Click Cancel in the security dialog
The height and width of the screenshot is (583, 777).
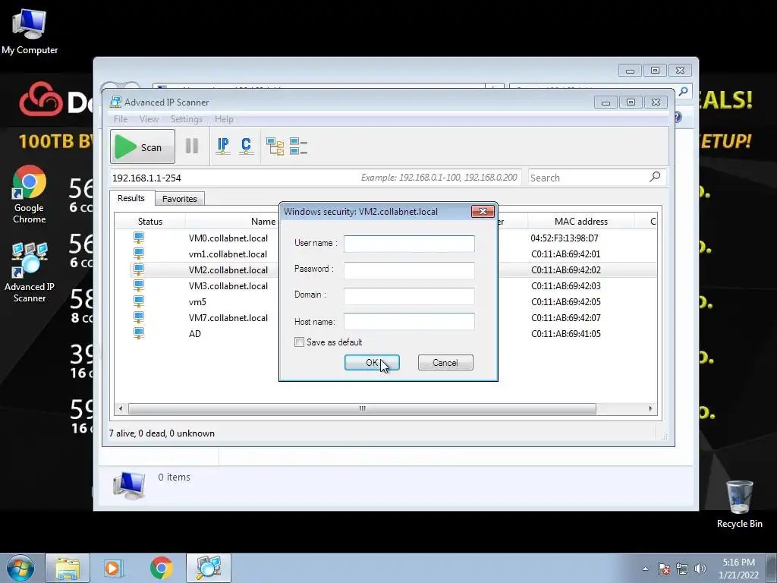(x=445, y=362)
